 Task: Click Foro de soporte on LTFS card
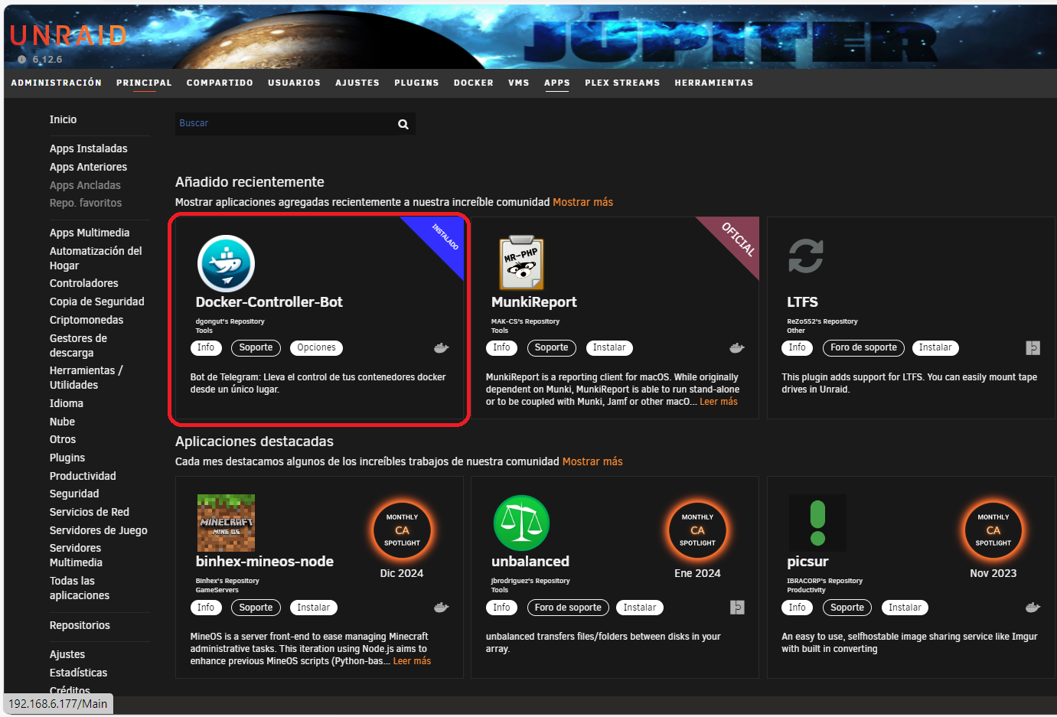tap(863, 348)
